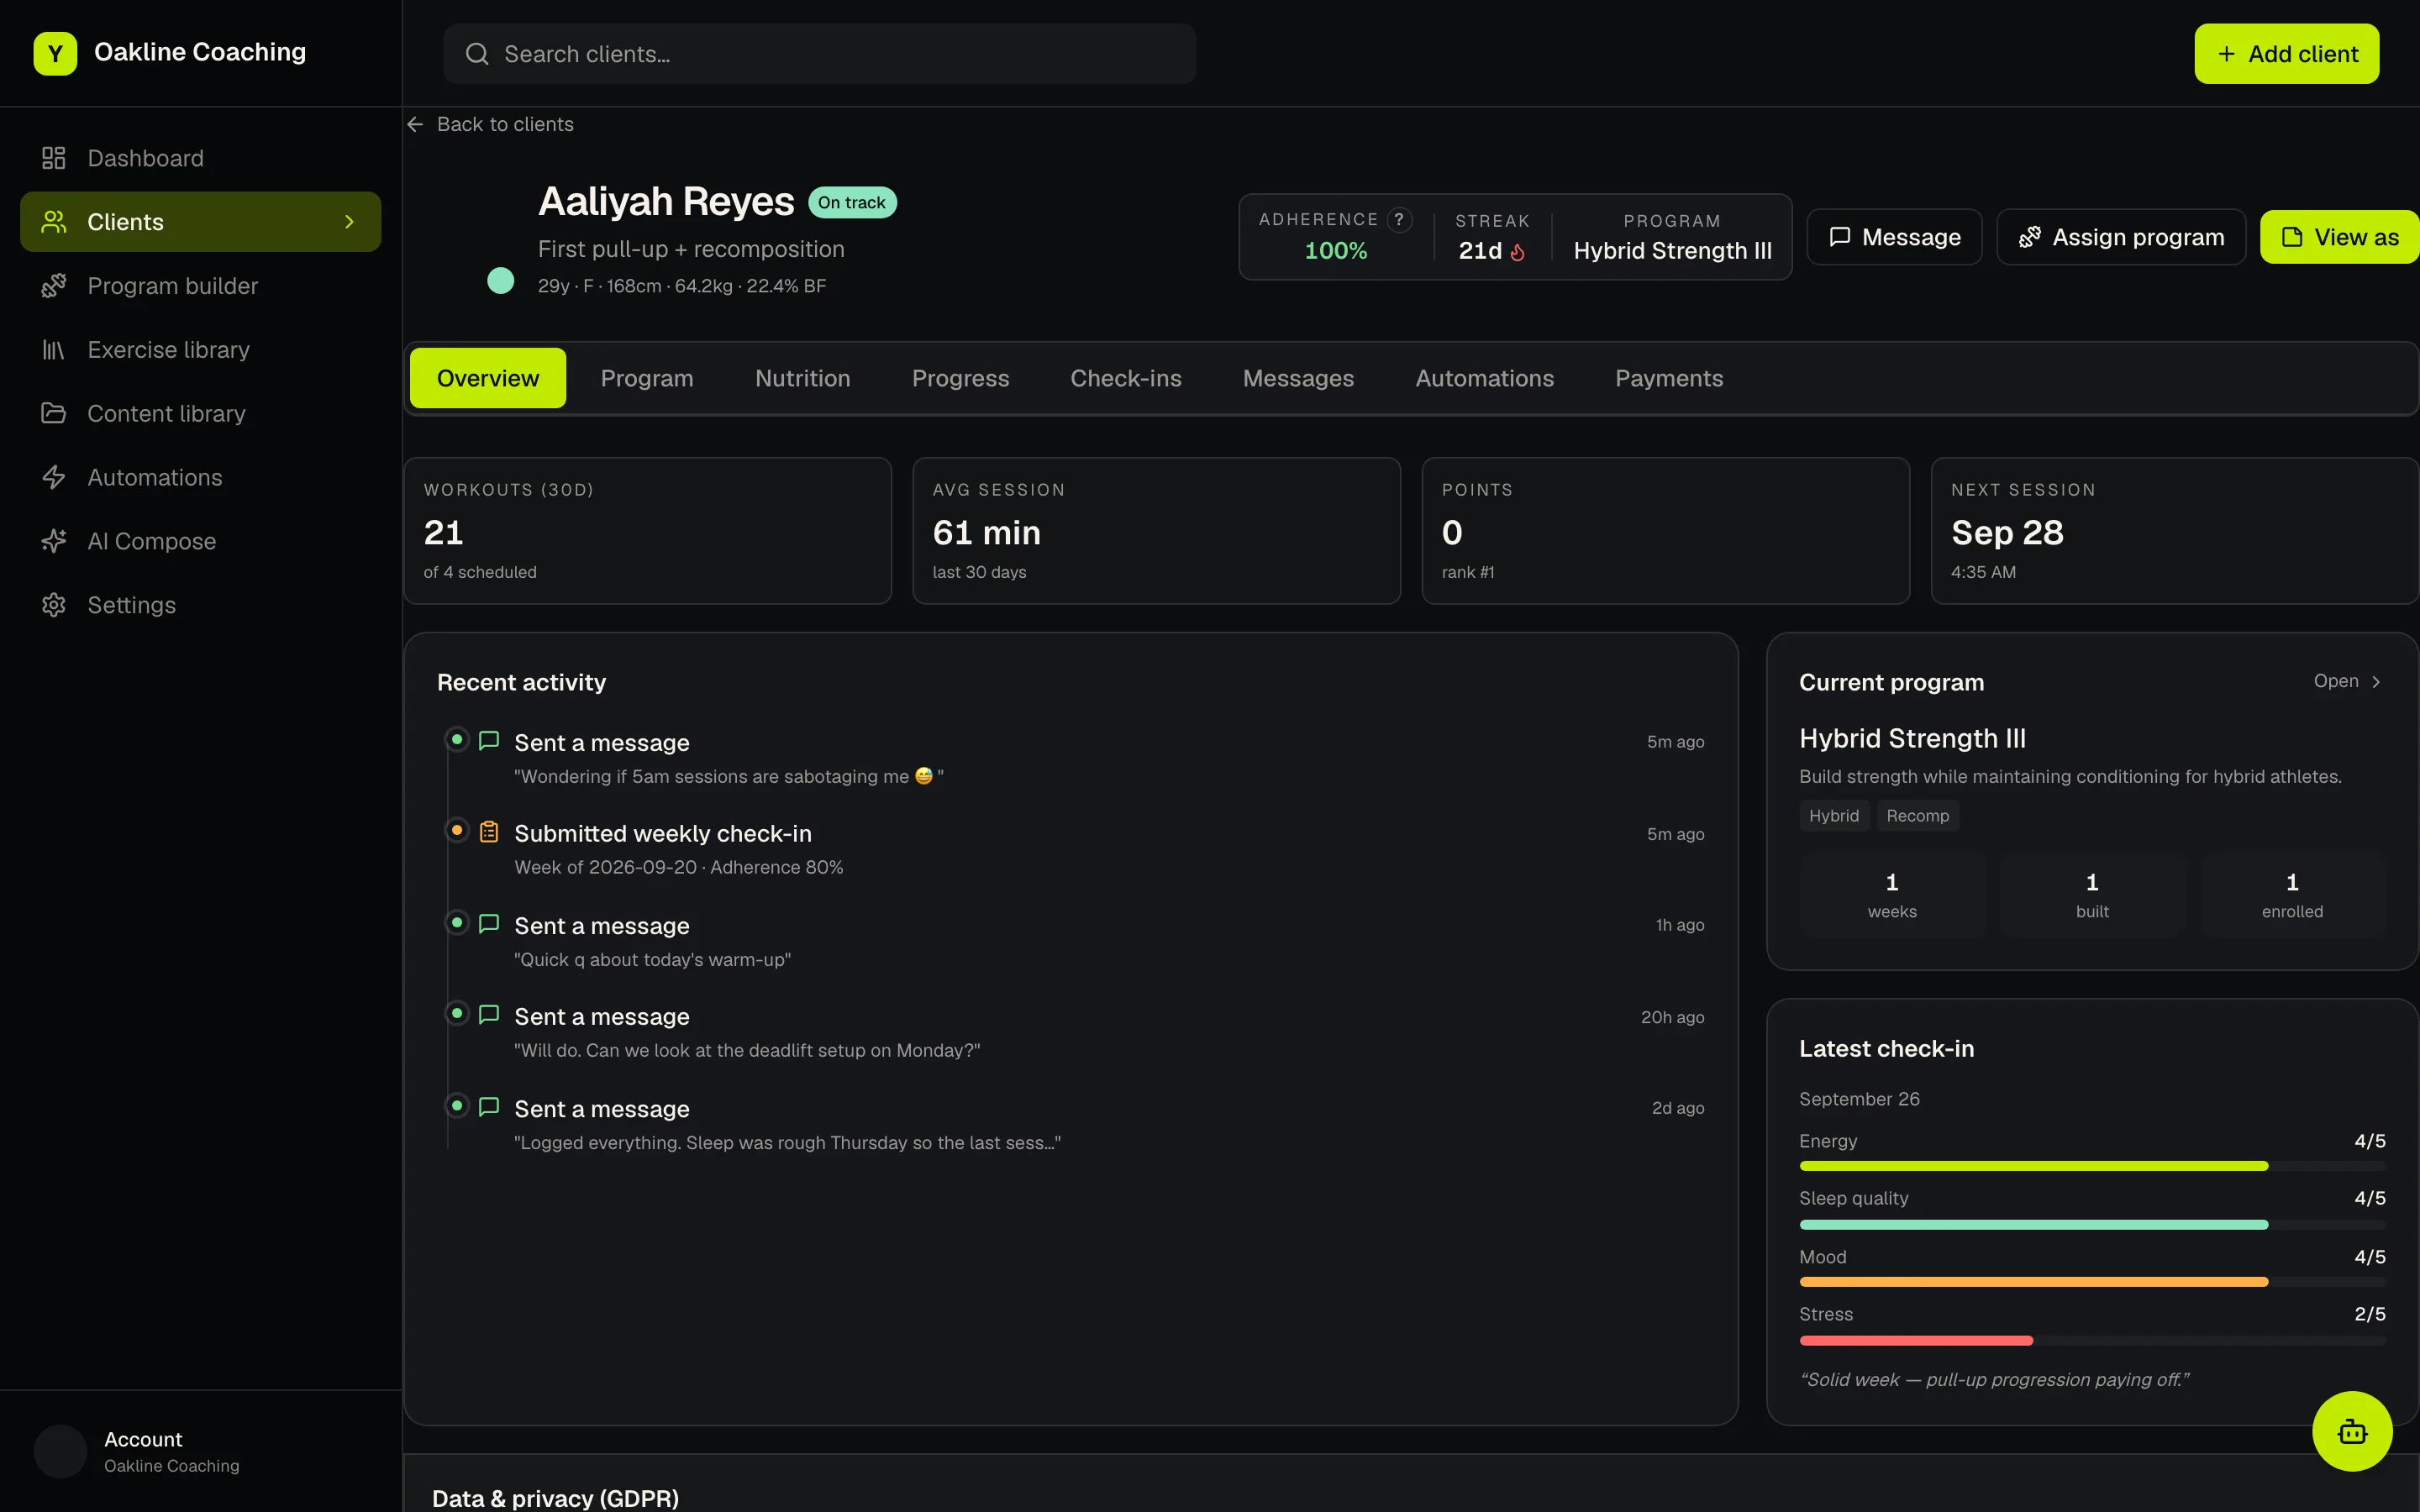The width and height of the screenshot is (2420, 1512).
Task: Click the Next Session Sep 28 card
Action: pos(2174,531)
